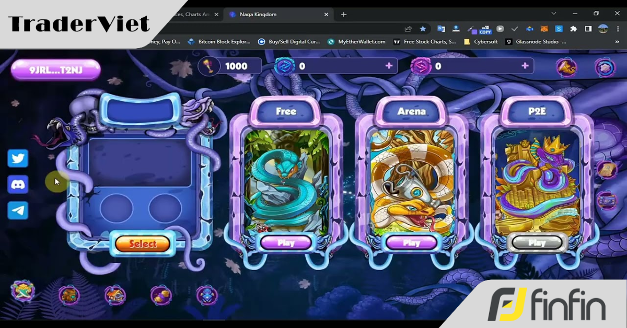Click the house icon in the bottom bar
The image size is (627, 328).
point(115,295)
